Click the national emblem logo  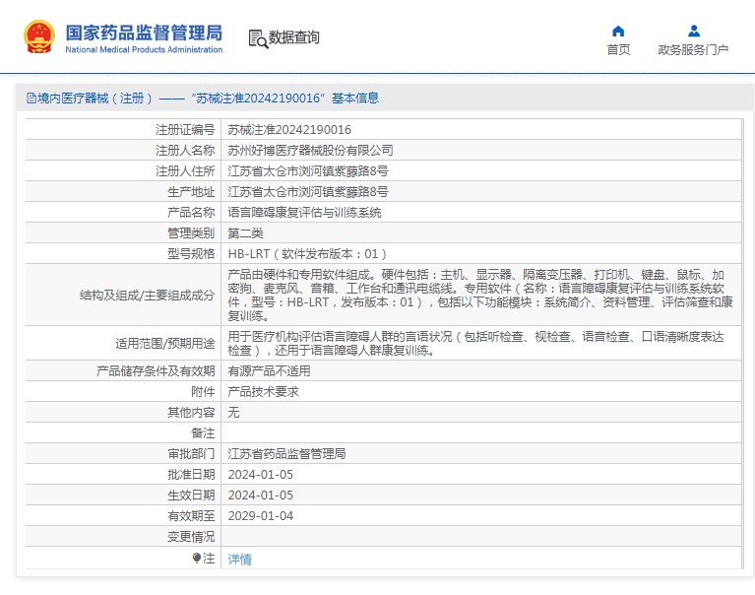39,37
